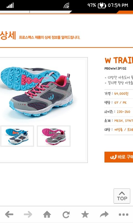Tap the GY / PK color option text
The width and height of the screenshot is (133, 223).
pos(121,103)
